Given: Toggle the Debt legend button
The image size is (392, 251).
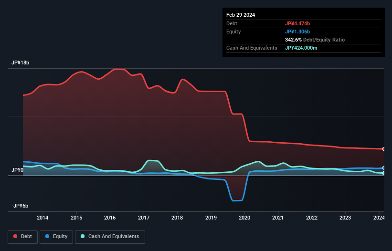Looking at the screenshot, I should point(22,237).
